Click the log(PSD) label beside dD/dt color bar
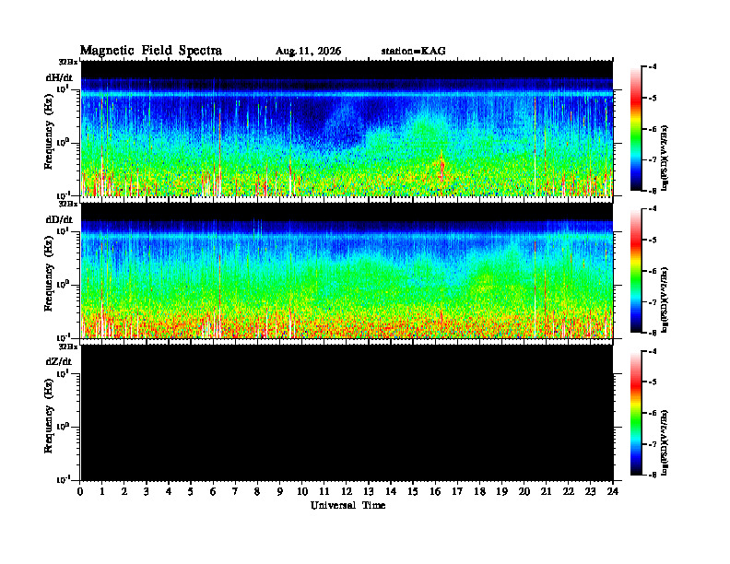The width and height of the screenshot is (730, 564). [x=665, y=300]
